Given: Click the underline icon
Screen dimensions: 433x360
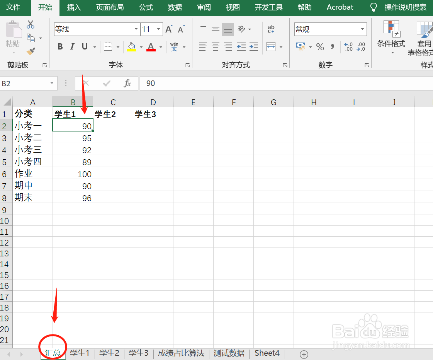Looking at the screenshot, I should (x=84, y=46).
